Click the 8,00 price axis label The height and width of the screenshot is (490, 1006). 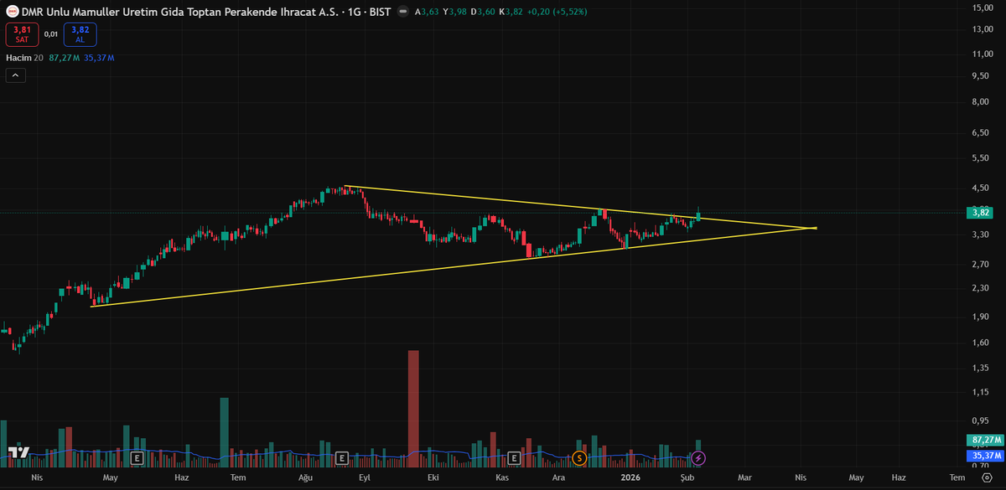point(982,102)
